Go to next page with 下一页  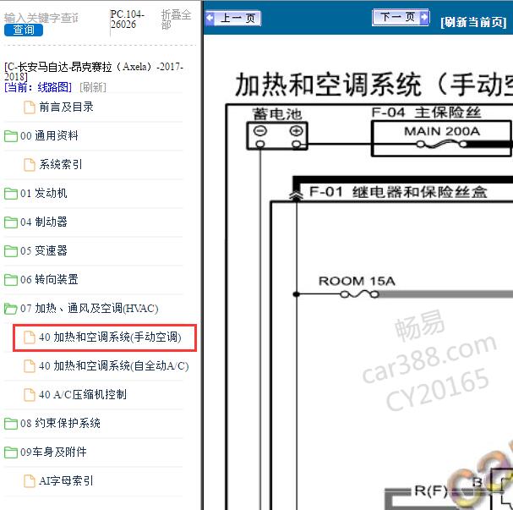tap(401, 17)
